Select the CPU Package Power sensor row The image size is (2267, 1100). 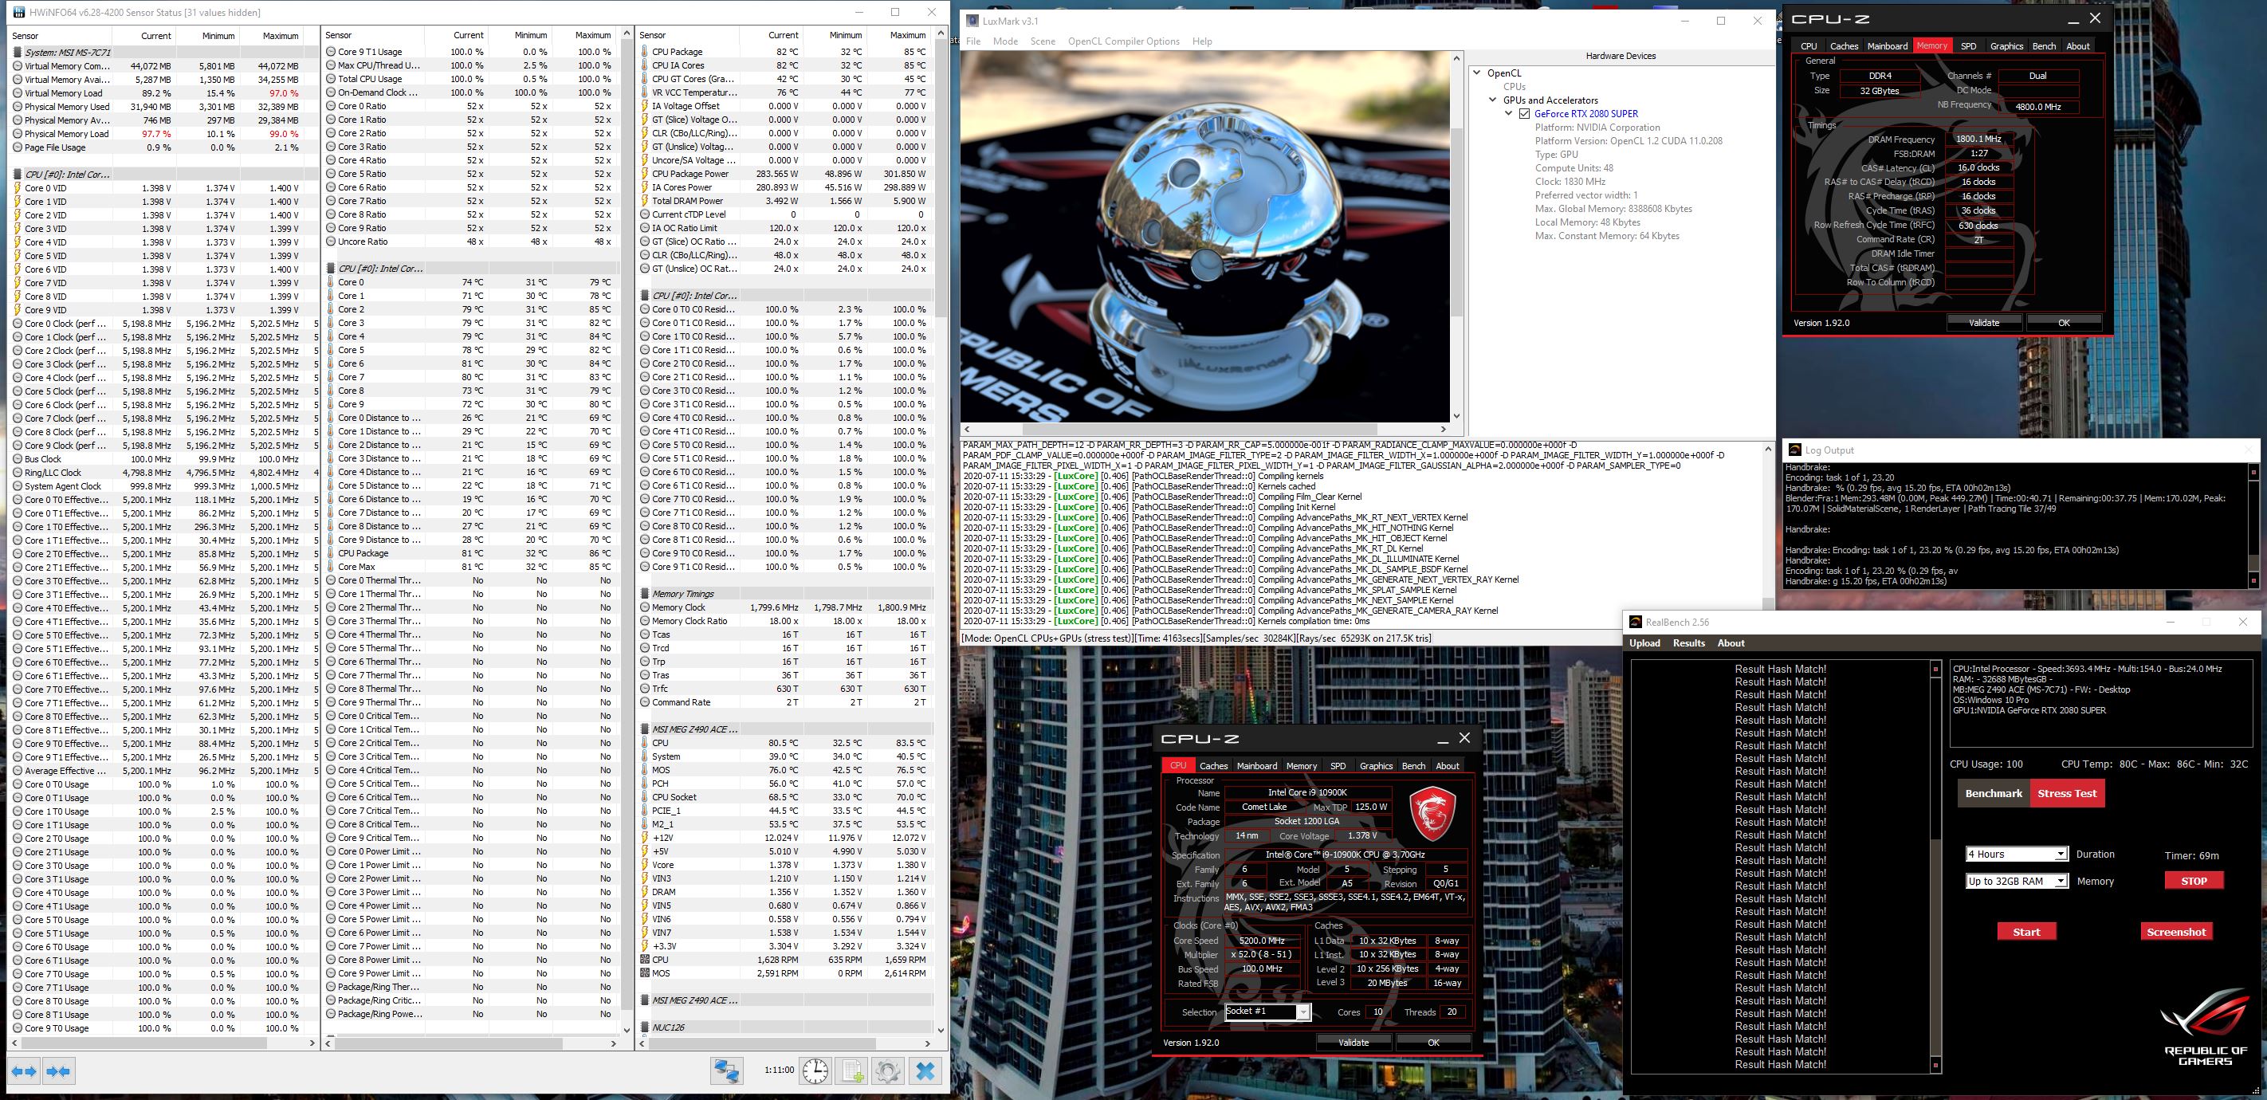(785, 175)
